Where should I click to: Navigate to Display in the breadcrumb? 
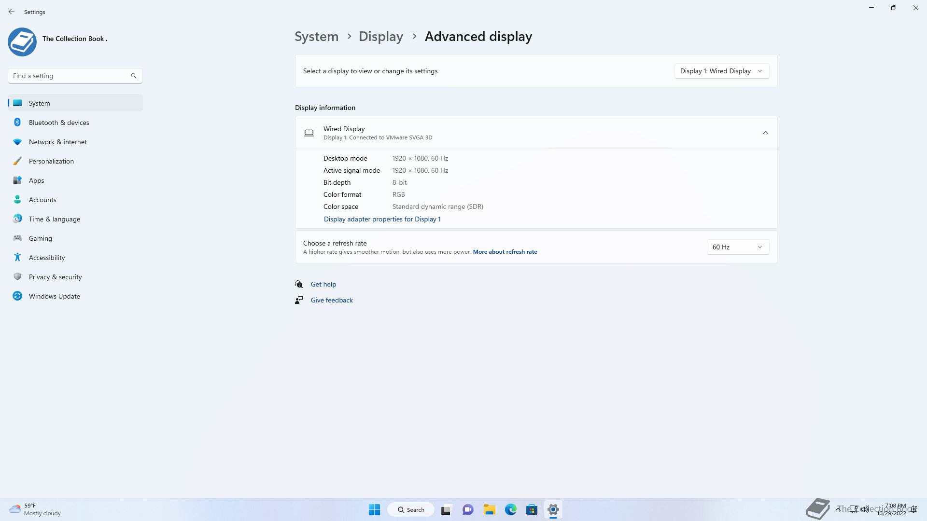(380, 37)
